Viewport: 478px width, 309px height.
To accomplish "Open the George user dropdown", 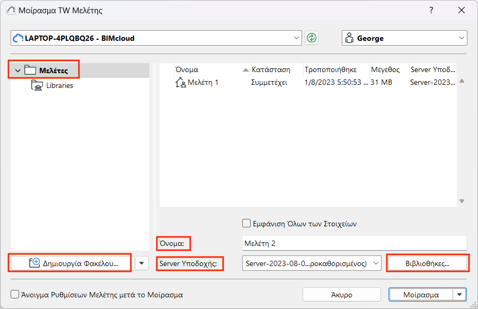I will 462,38.
